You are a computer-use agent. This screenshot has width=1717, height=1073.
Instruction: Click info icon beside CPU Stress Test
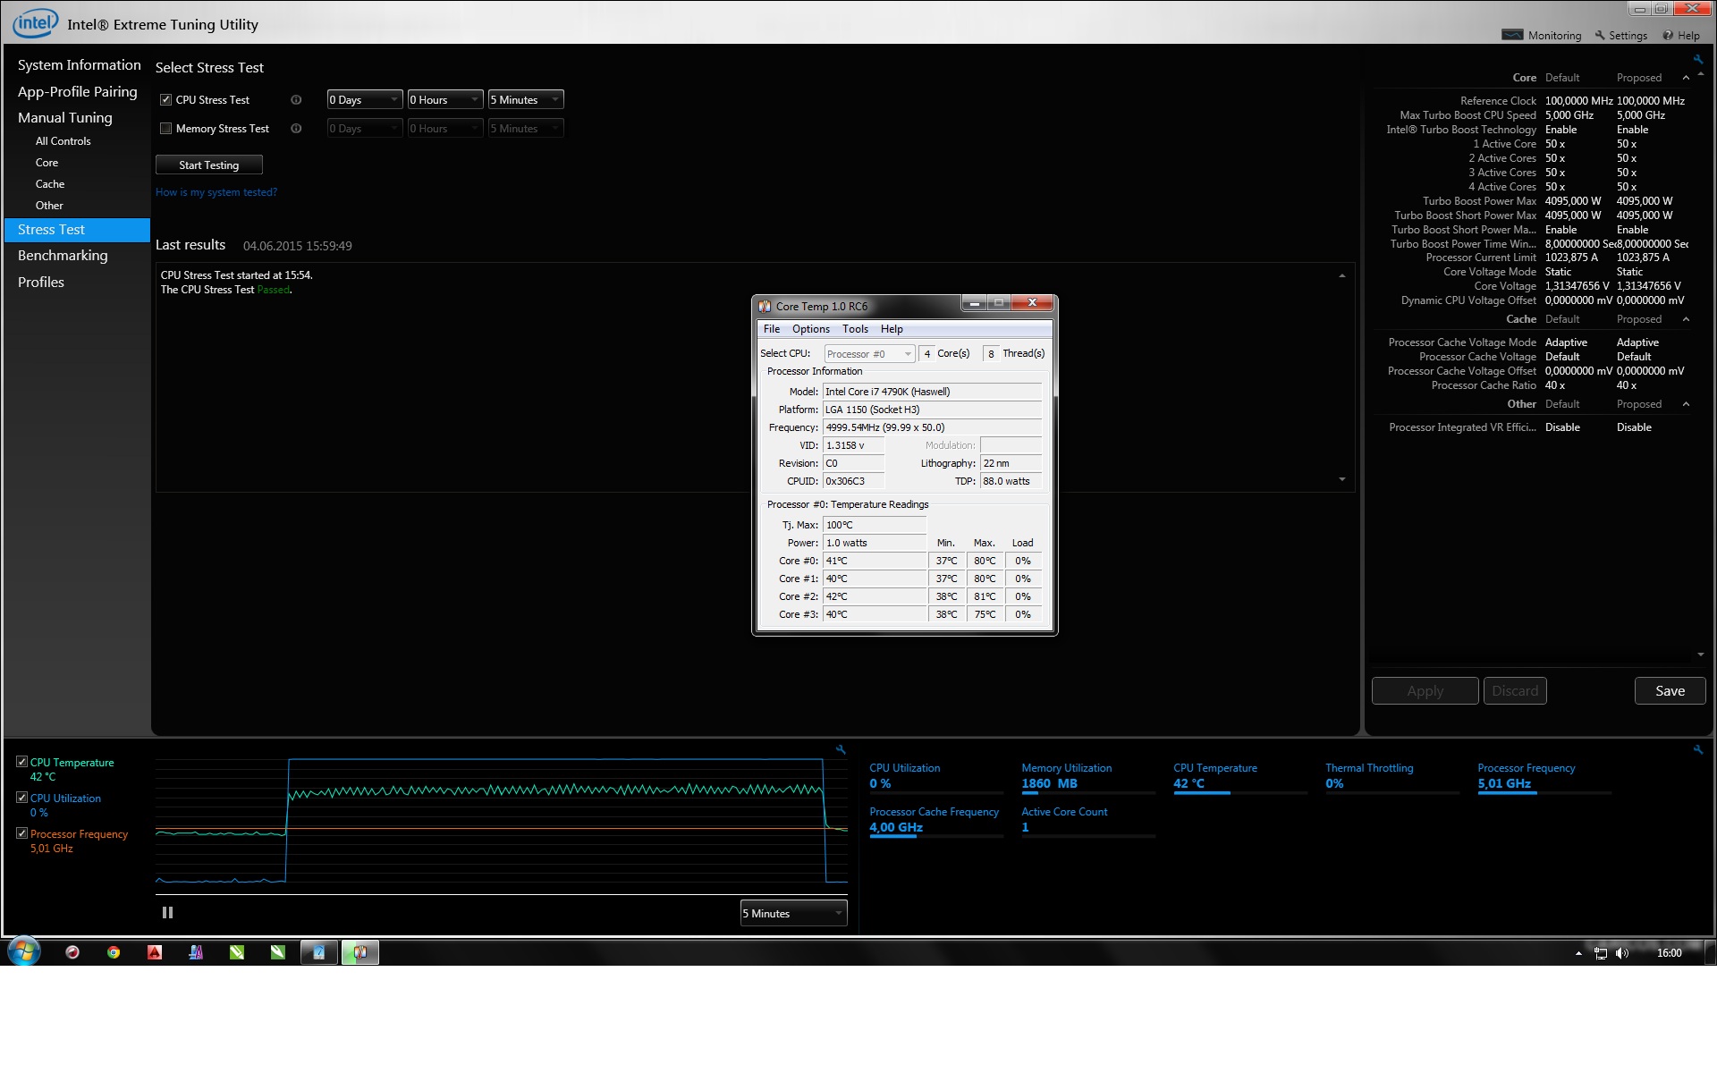[x=296, y=100]
